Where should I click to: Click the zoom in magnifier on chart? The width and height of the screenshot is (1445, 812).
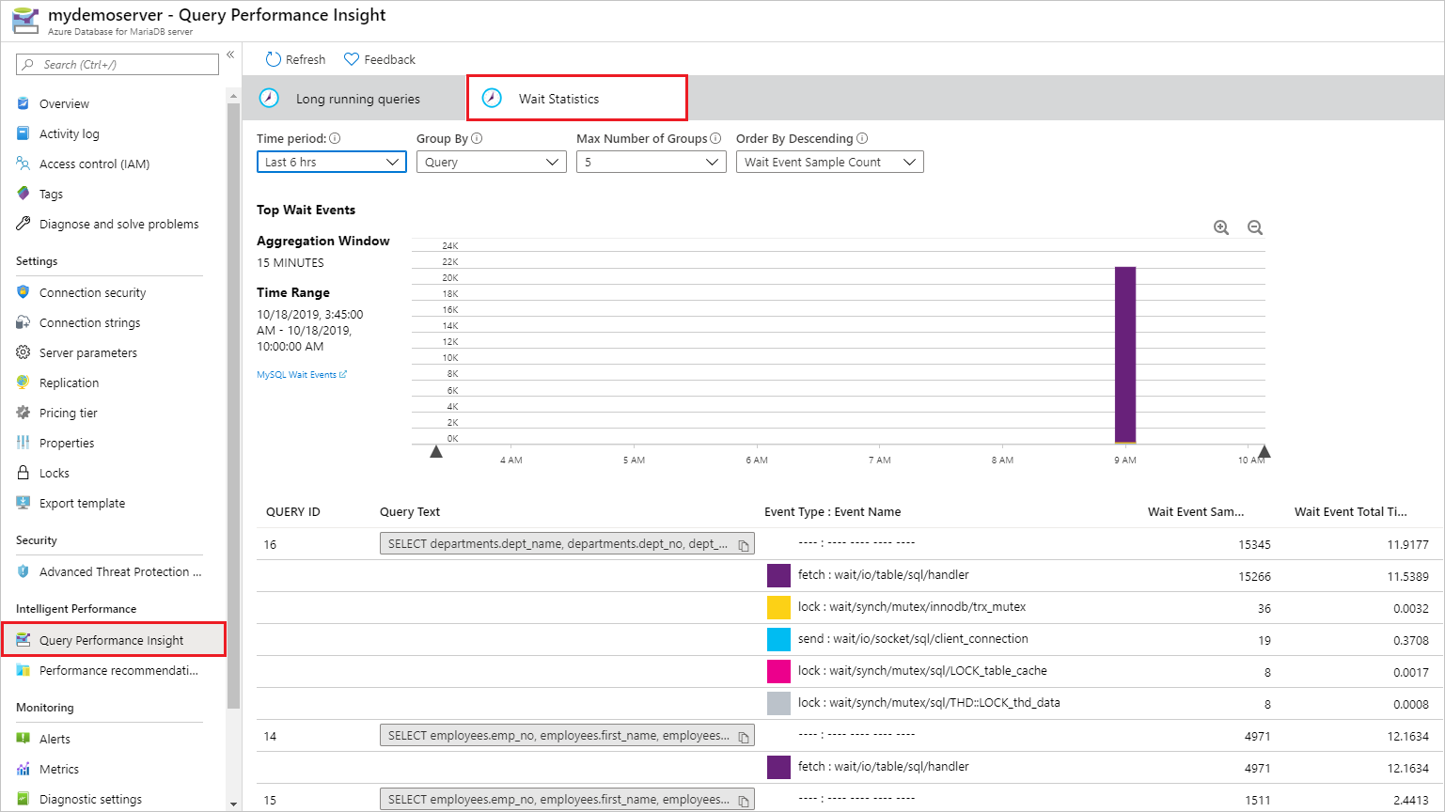[x=1221, y=227]
